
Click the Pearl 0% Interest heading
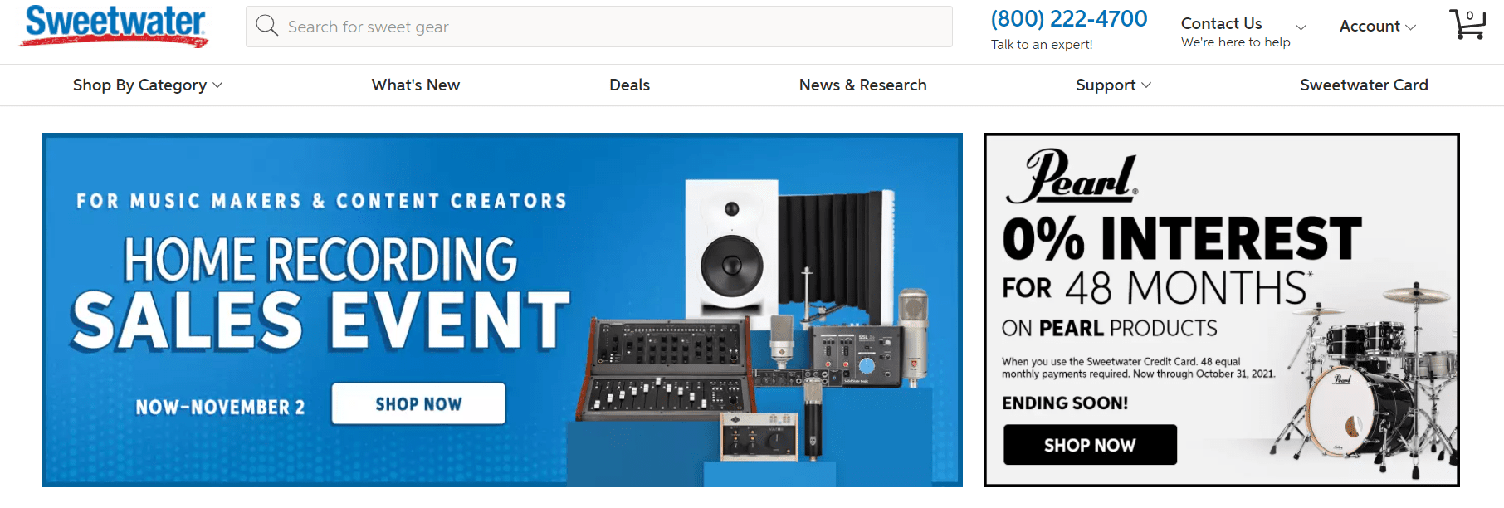pyautogui.click(x=1182, y=239)
